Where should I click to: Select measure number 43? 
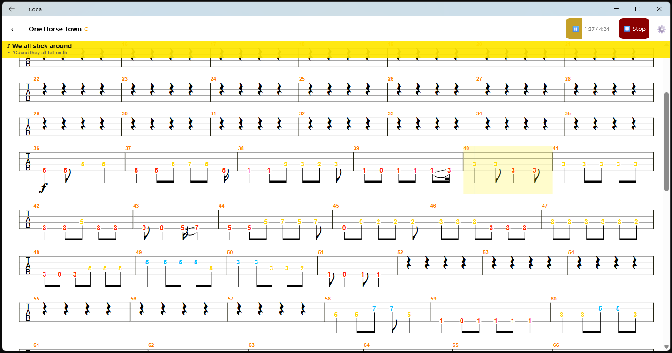coord(136,206)
